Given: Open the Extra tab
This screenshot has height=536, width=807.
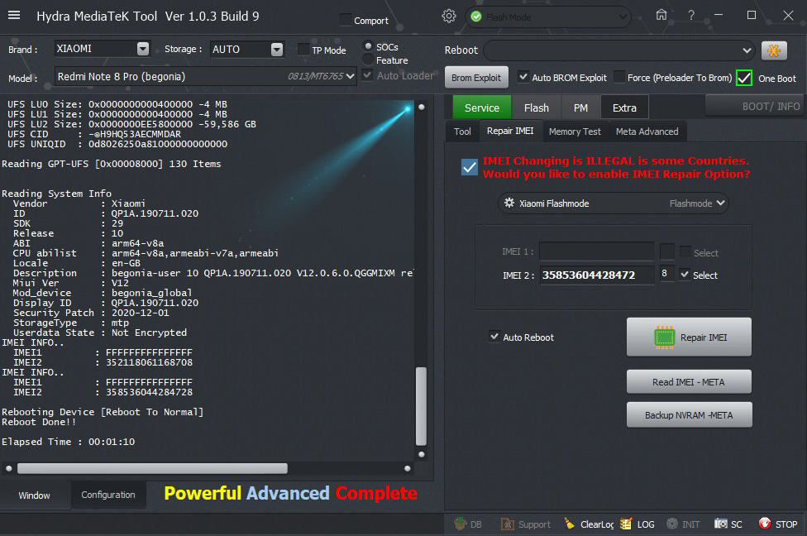Looking at the screenshot, I should 624,108.
